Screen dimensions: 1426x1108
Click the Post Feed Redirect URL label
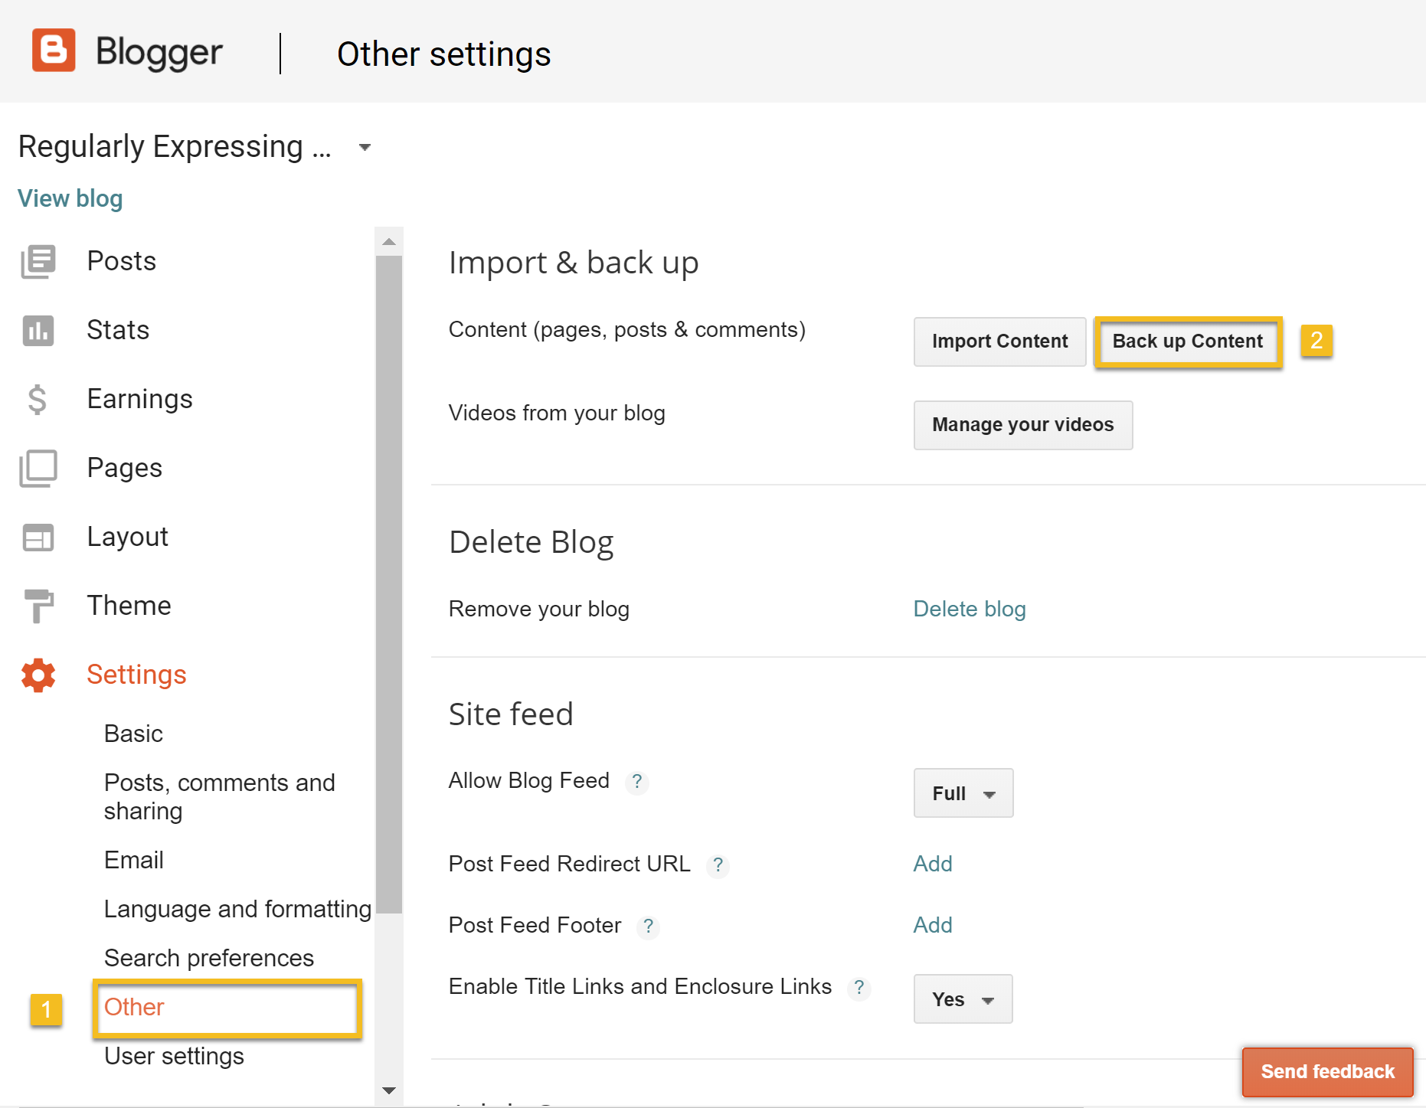(569, 864)
